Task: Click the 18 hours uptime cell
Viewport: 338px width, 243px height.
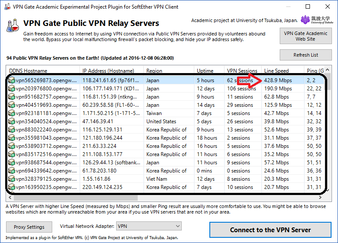Action: pyautogui.click(x=207, y=138)
